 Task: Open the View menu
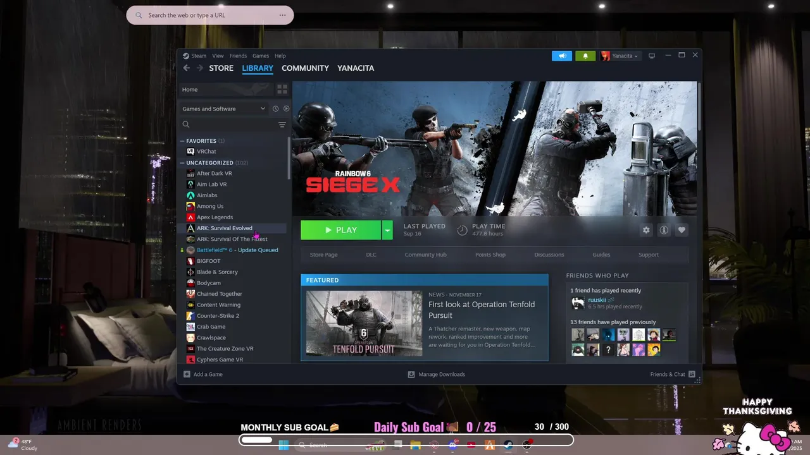(x=218, y=56)
